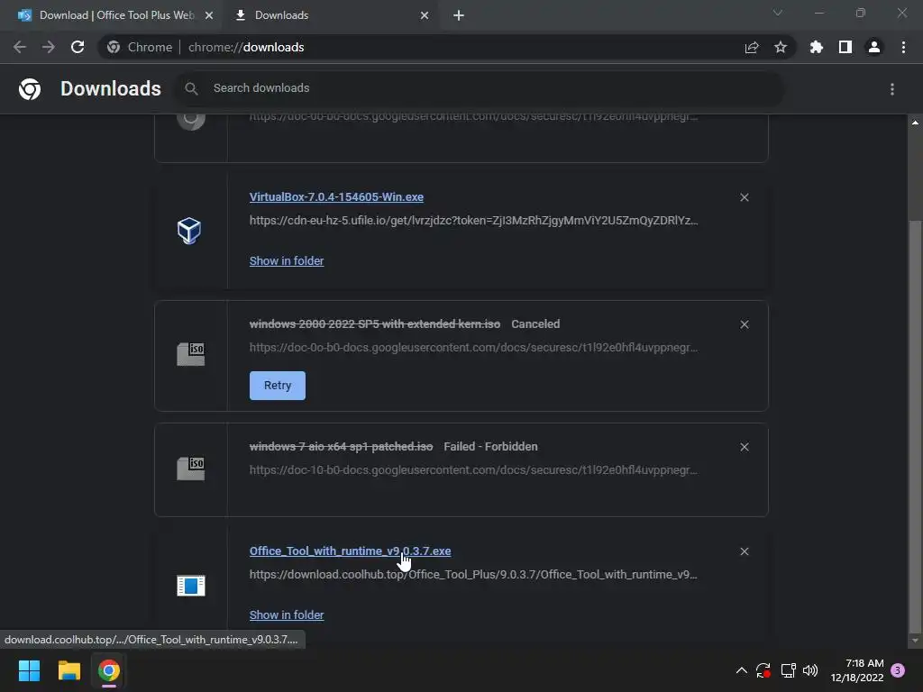
Task: Show Office Tool installer in folder
Action: [287, 615]
